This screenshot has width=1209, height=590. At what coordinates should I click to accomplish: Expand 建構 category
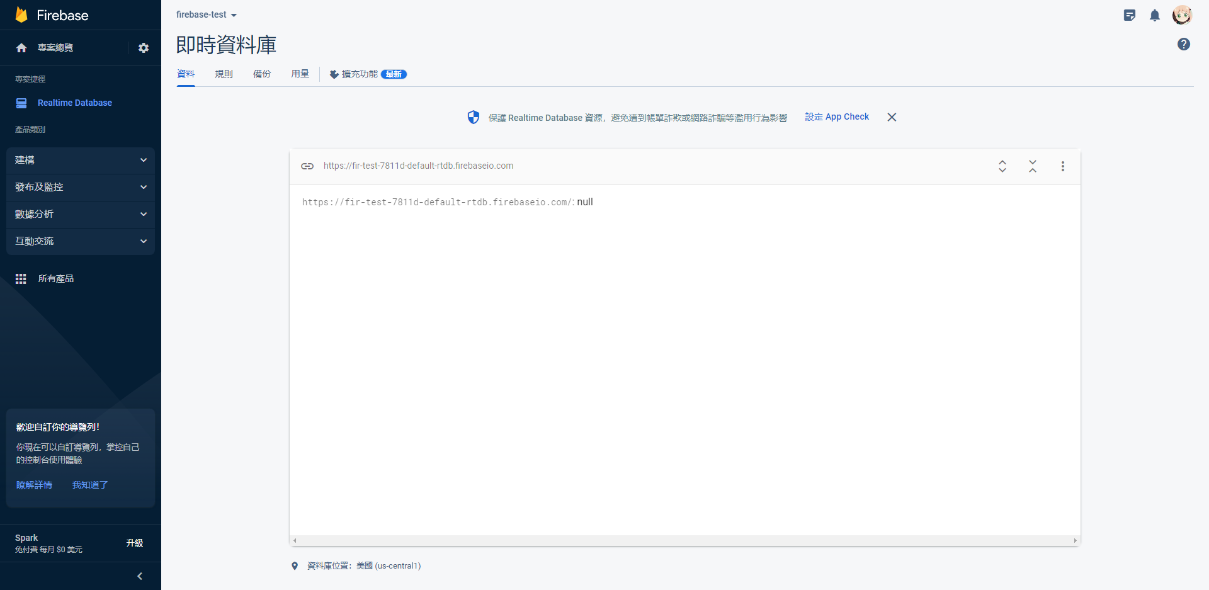(81, 160)
